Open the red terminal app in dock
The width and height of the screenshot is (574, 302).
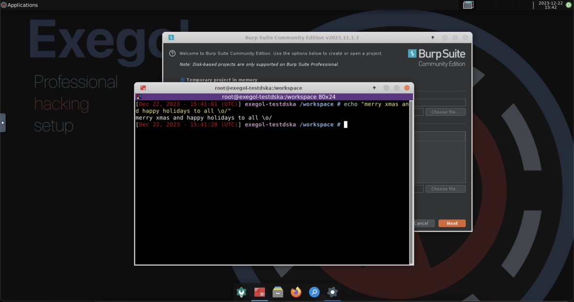tap(260, 292)
